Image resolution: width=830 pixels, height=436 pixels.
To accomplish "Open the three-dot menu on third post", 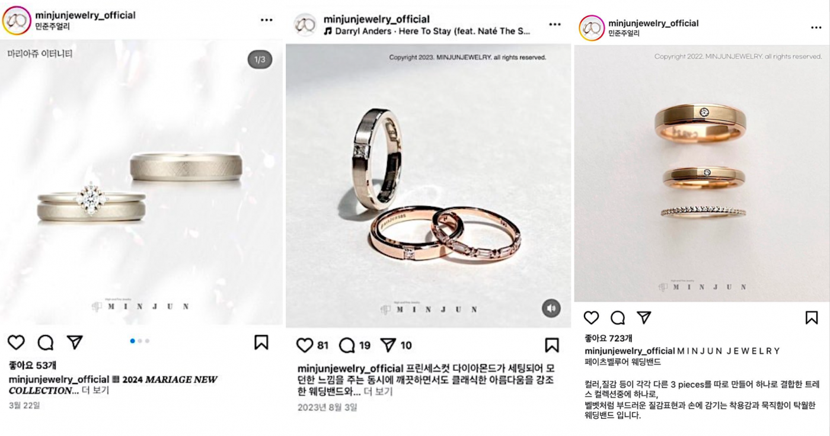I will tap(816, 28).
